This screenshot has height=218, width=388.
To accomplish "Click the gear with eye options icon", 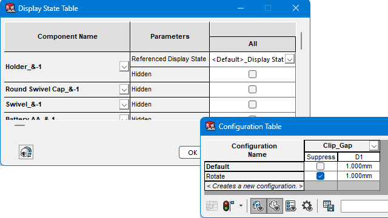I will [x=307, y=206].
